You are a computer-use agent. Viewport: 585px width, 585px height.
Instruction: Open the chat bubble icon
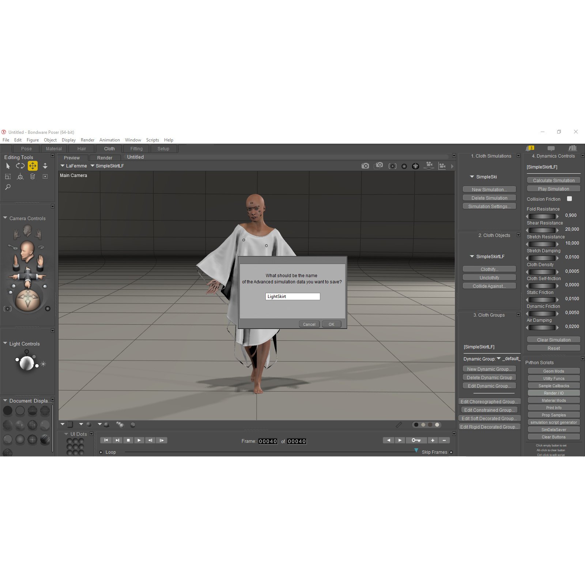pos(551,148)
